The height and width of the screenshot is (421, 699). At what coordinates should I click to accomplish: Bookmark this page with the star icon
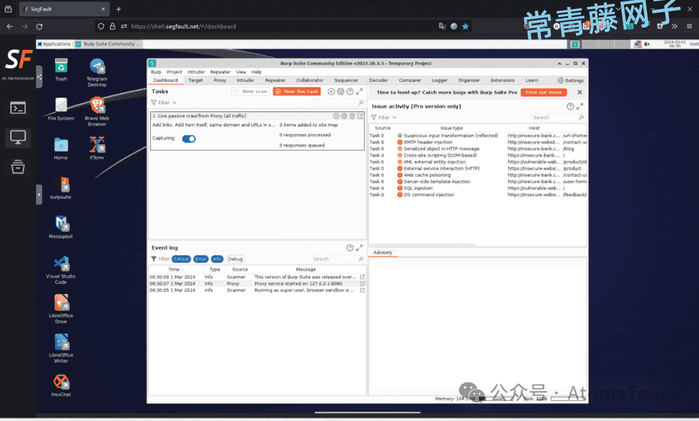(x=465, y=27)
